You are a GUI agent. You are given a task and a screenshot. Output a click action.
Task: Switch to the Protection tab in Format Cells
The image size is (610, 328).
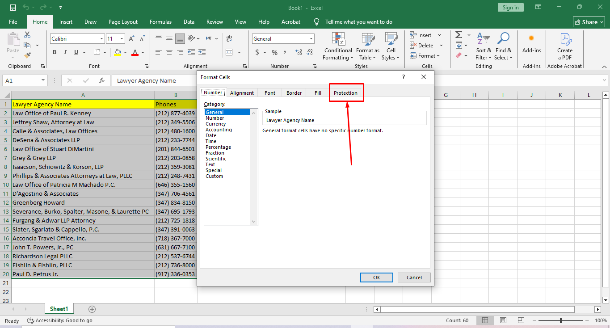[x=345, y=93]
